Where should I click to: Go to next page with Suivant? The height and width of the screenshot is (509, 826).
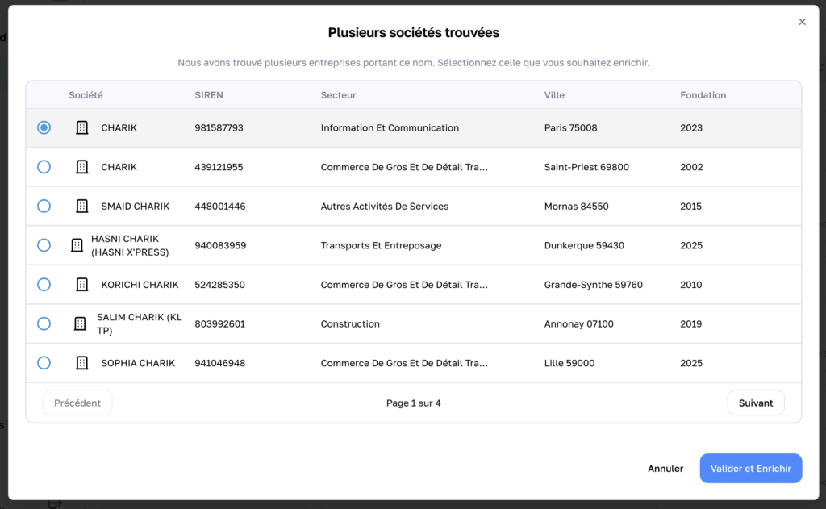pos(755,403)
